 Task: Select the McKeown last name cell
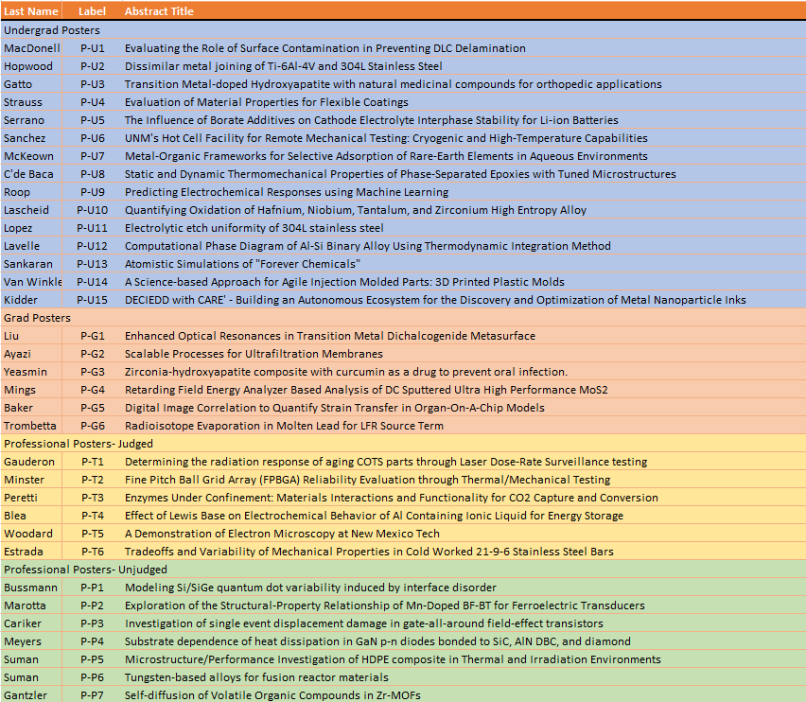31,156
